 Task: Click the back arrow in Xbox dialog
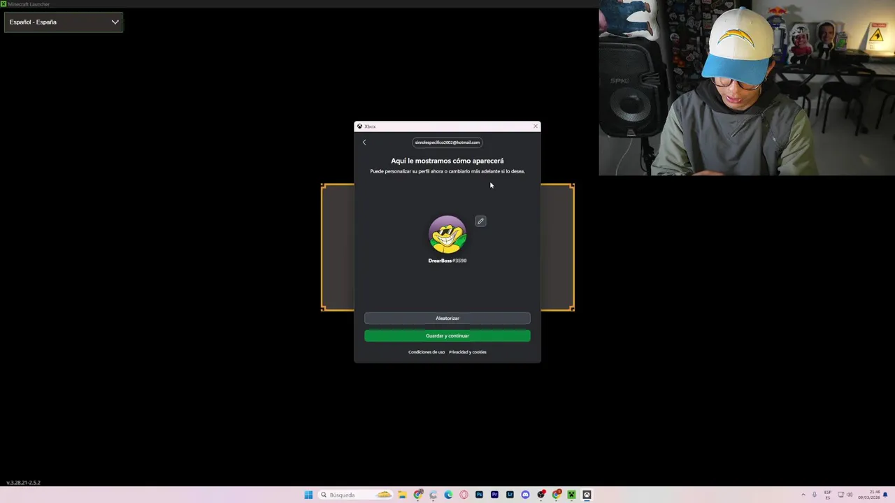pos(364,143)
